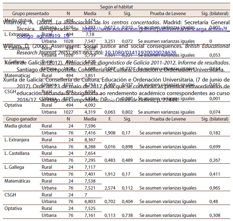Click the bilateral significance 0,965
233x221 pixels.
(x=215, y=188)
